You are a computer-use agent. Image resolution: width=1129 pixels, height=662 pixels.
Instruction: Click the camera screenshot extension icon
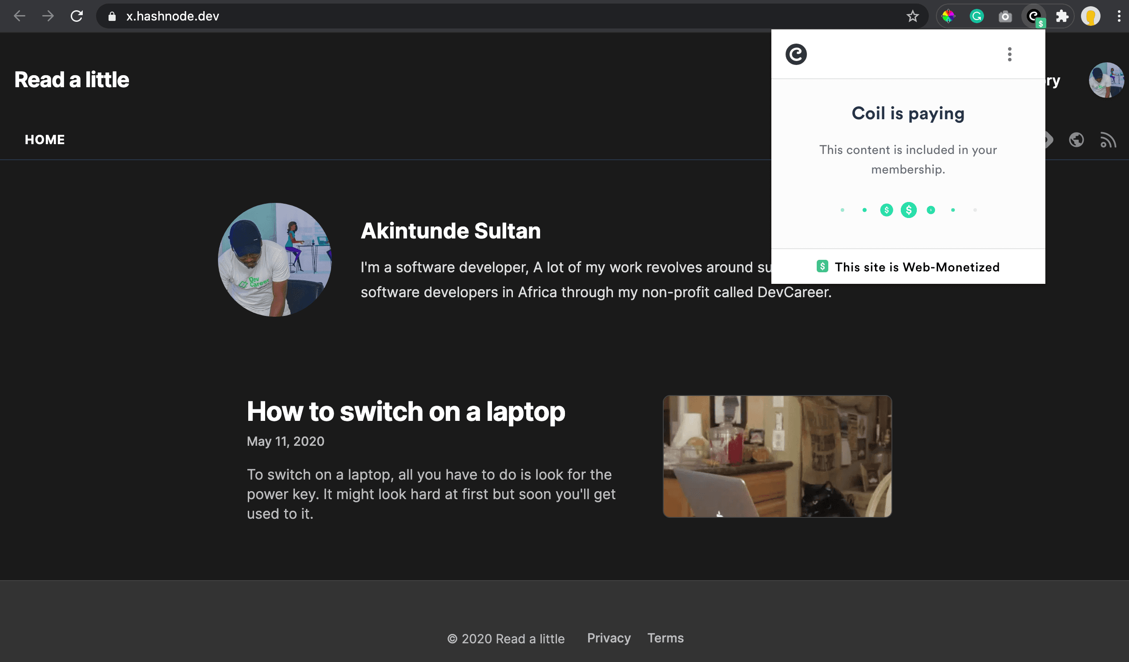(1005, 16)
